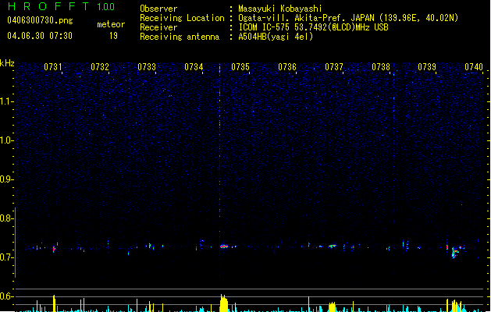Click the 0.6 kHz axis label
Image resolution: width=491 pixels, height=312 pixels.
click(7, 296)
